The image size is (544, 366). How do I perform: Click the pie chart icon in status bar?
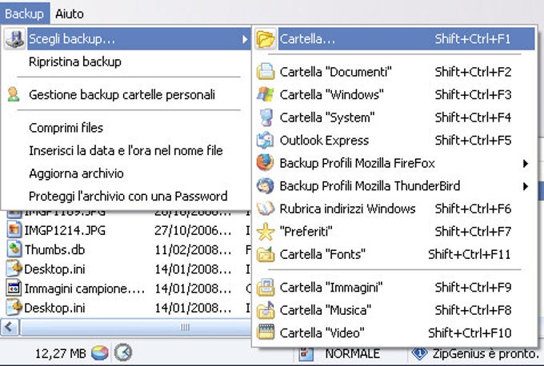coord(99,353)
